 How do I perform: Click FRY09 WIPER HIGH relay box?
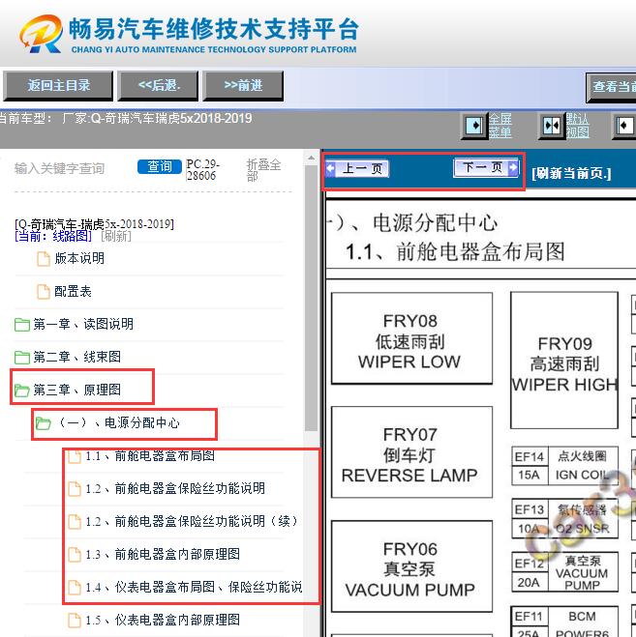(564, 360)
